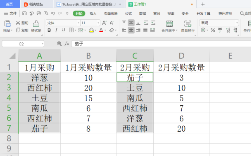Open Print Preview icon
This screenshot has width=252, height=158.
[x=46, y=14]
